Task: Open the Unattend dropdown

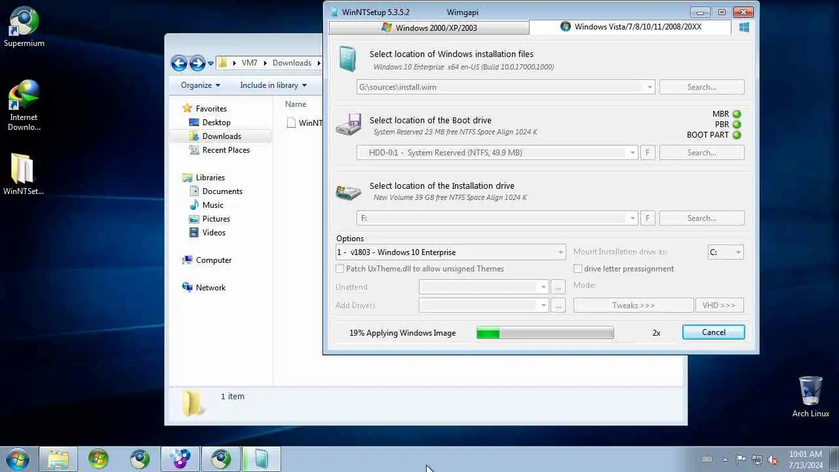Action: [543, 287]
